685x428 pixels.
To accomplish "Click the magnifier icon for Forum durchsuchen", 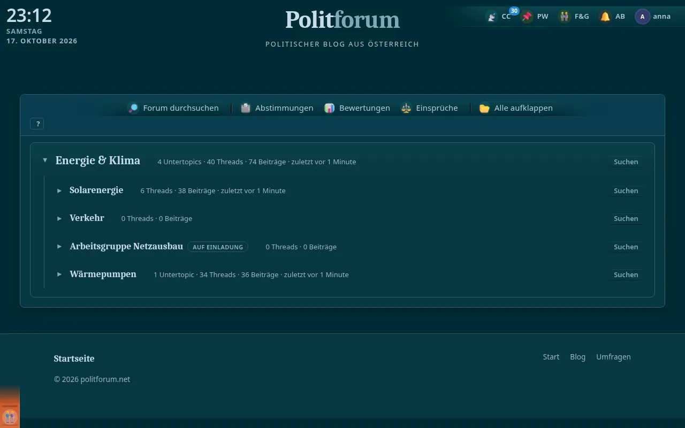I will click(x=133, y=108).
